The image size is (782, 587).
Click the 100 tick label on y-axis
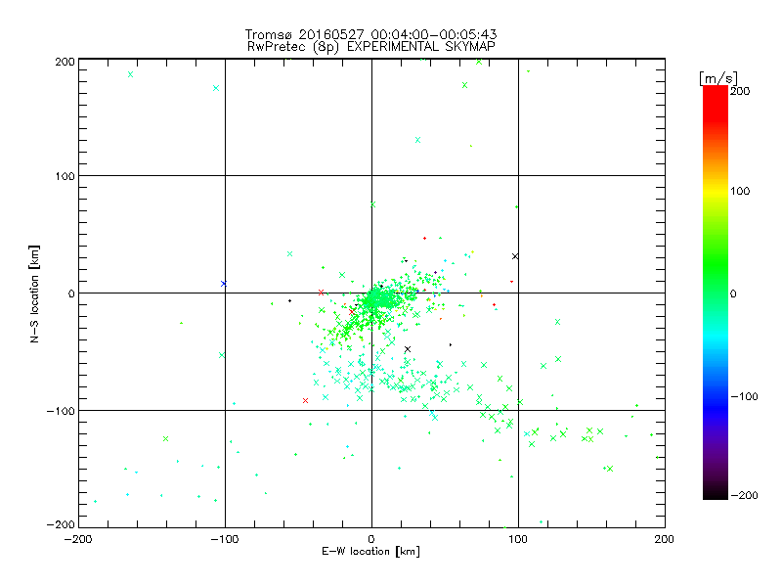(x=65, y=176)
